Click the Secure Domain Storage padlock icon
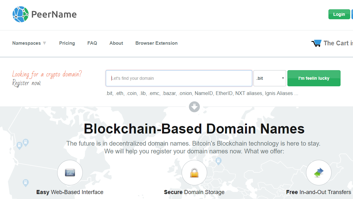Screen dimensions: 353x199 194,173
